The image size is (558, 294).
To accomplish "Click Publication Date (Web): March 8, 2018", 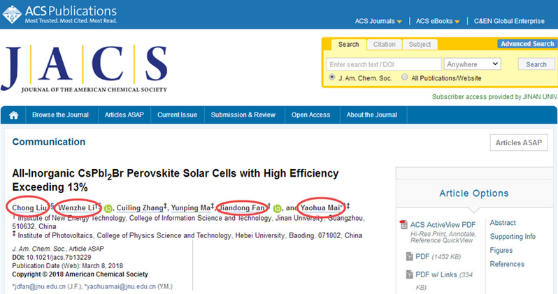I will 68,266.
